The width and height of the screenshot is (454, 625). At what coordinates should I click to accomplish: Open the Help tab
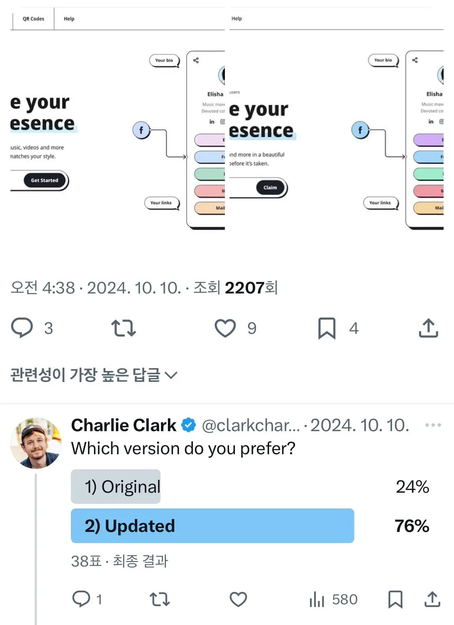click(x=69, y=18)
